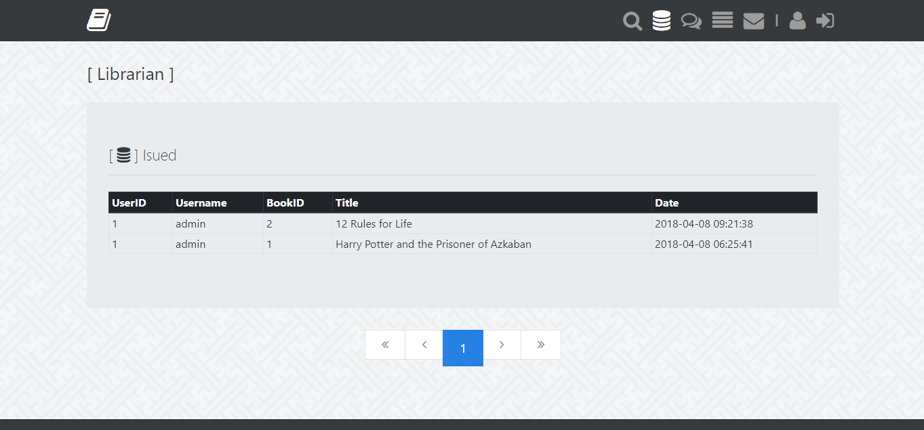The width and height of the screenshot is (924, 430).
Task: Open the list lines icon in navbar
Action: click(723, 20)
